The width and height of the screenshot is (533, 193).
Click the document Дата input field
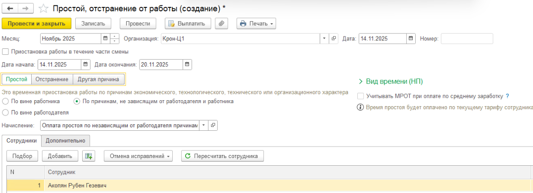[383, 39]
